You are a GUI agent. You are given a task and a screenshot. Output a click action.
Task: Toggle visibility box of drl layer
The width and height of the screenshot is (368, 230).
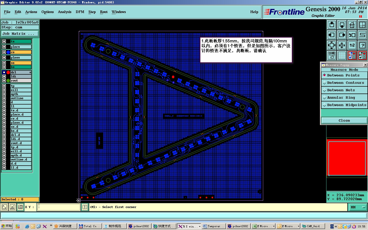click(x=4, y=72)
